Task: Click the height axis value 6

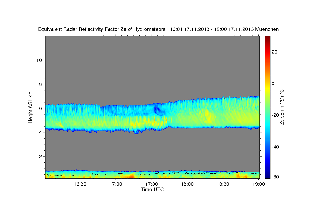Action: (x=40, y=108)
